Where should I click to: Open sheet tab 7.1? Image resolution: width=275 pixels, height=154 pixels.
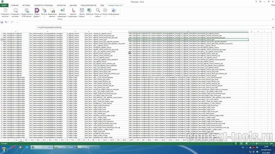[73, 140]
